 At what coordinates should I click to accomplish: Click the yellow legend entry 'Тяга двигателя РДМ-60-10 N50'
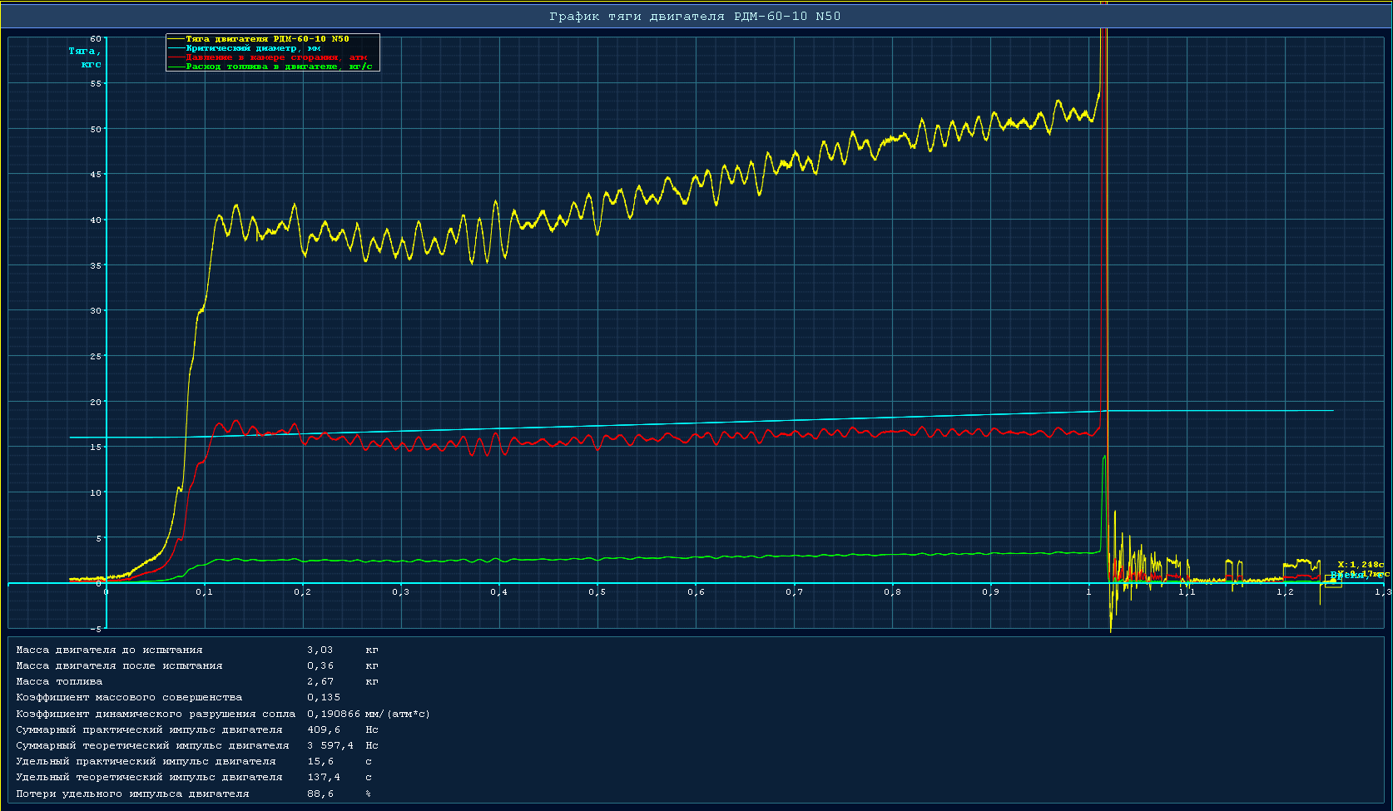tap(267, 39)
